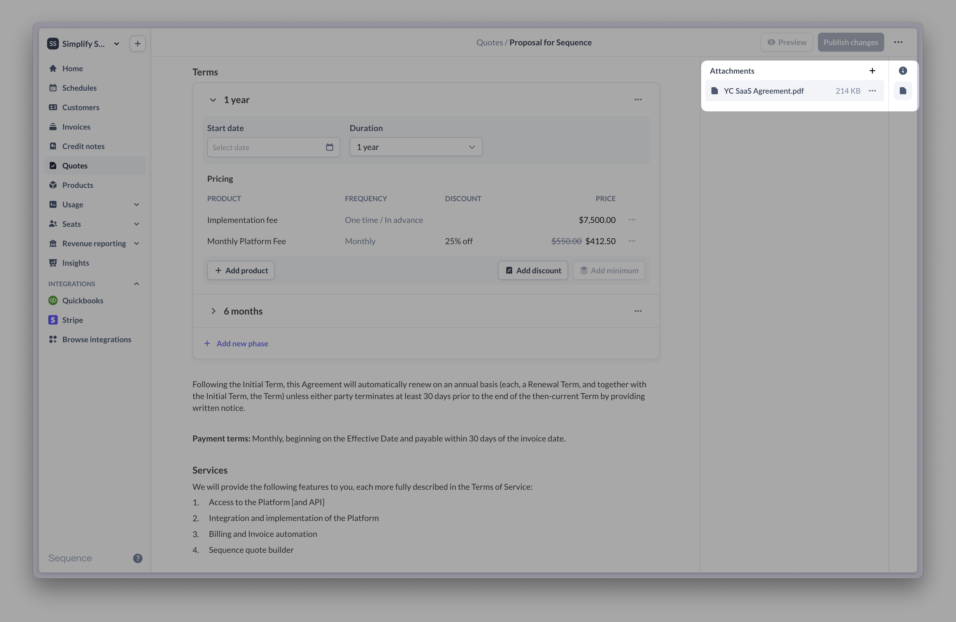The image size is (956, 622).
Task: Click the Insights icon in the sidebar
Action: click(53, 263)
